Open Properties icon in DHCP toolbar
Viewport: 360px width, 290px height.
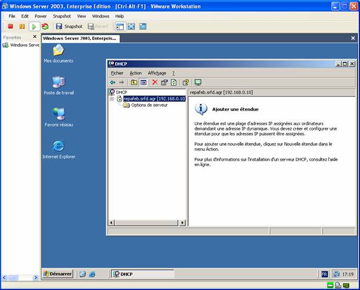coord(164,82)
